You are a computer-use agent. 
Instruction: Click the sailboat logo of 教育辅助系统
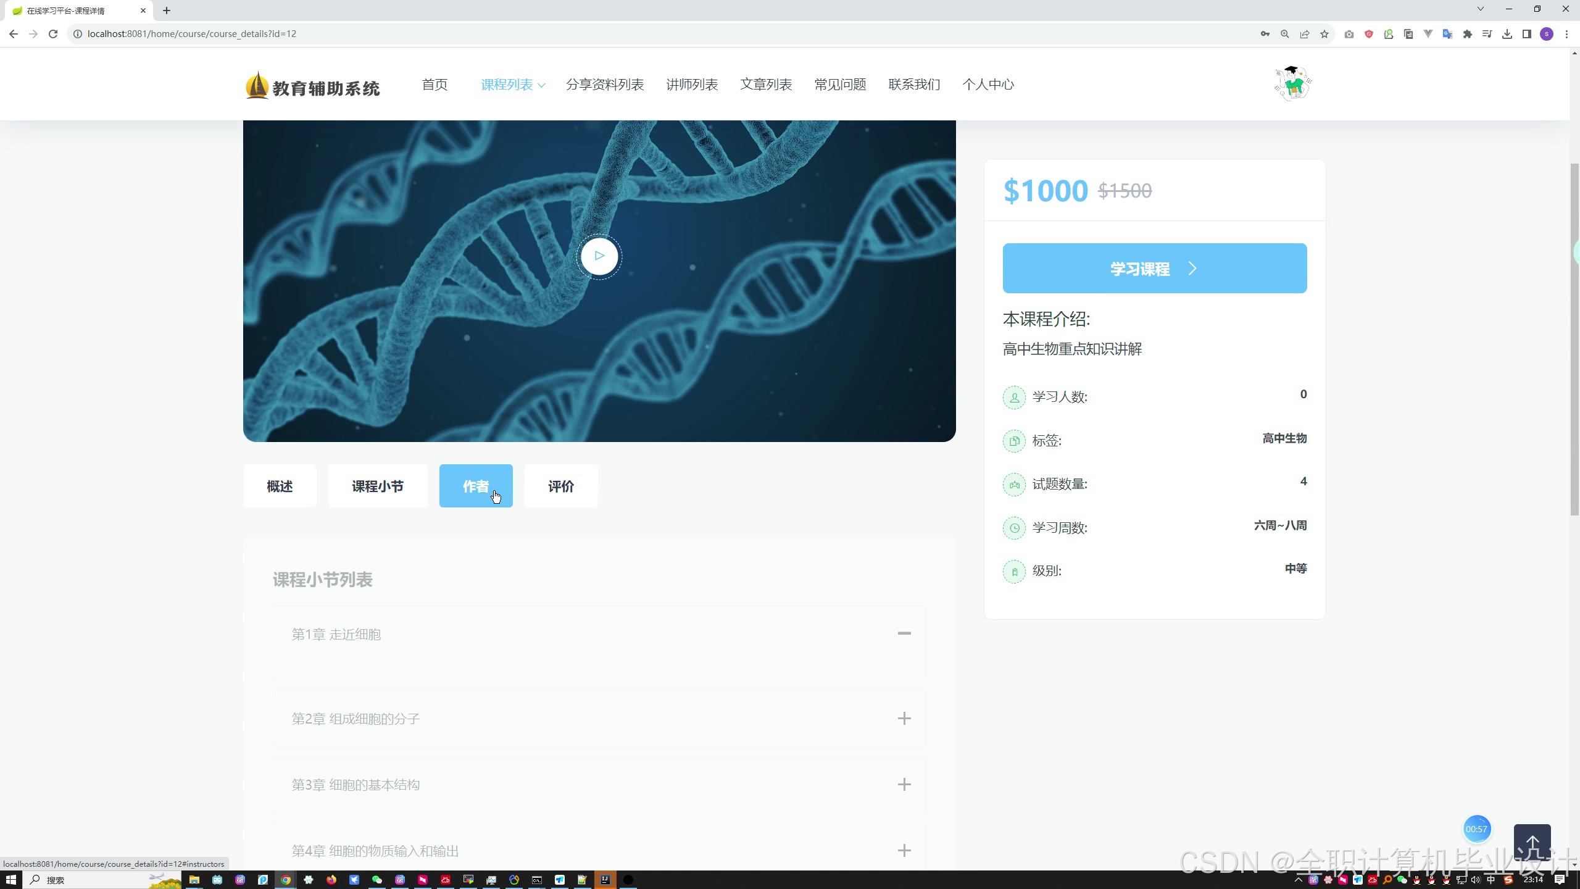tap(257, 85)
